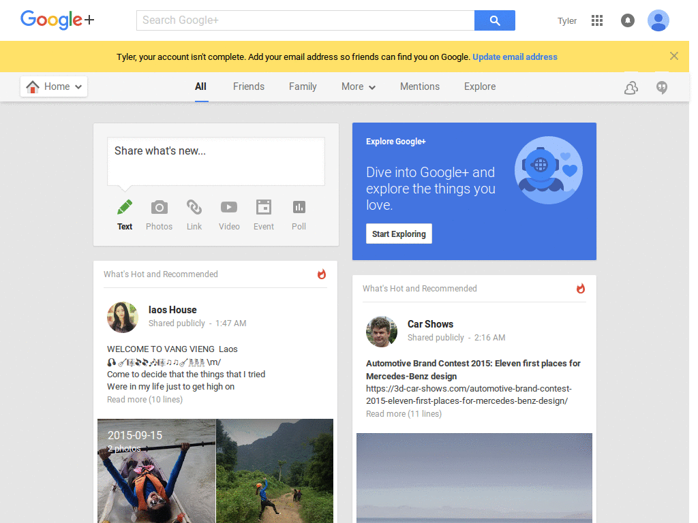Click the diver helmet illustration

point(549,170)
